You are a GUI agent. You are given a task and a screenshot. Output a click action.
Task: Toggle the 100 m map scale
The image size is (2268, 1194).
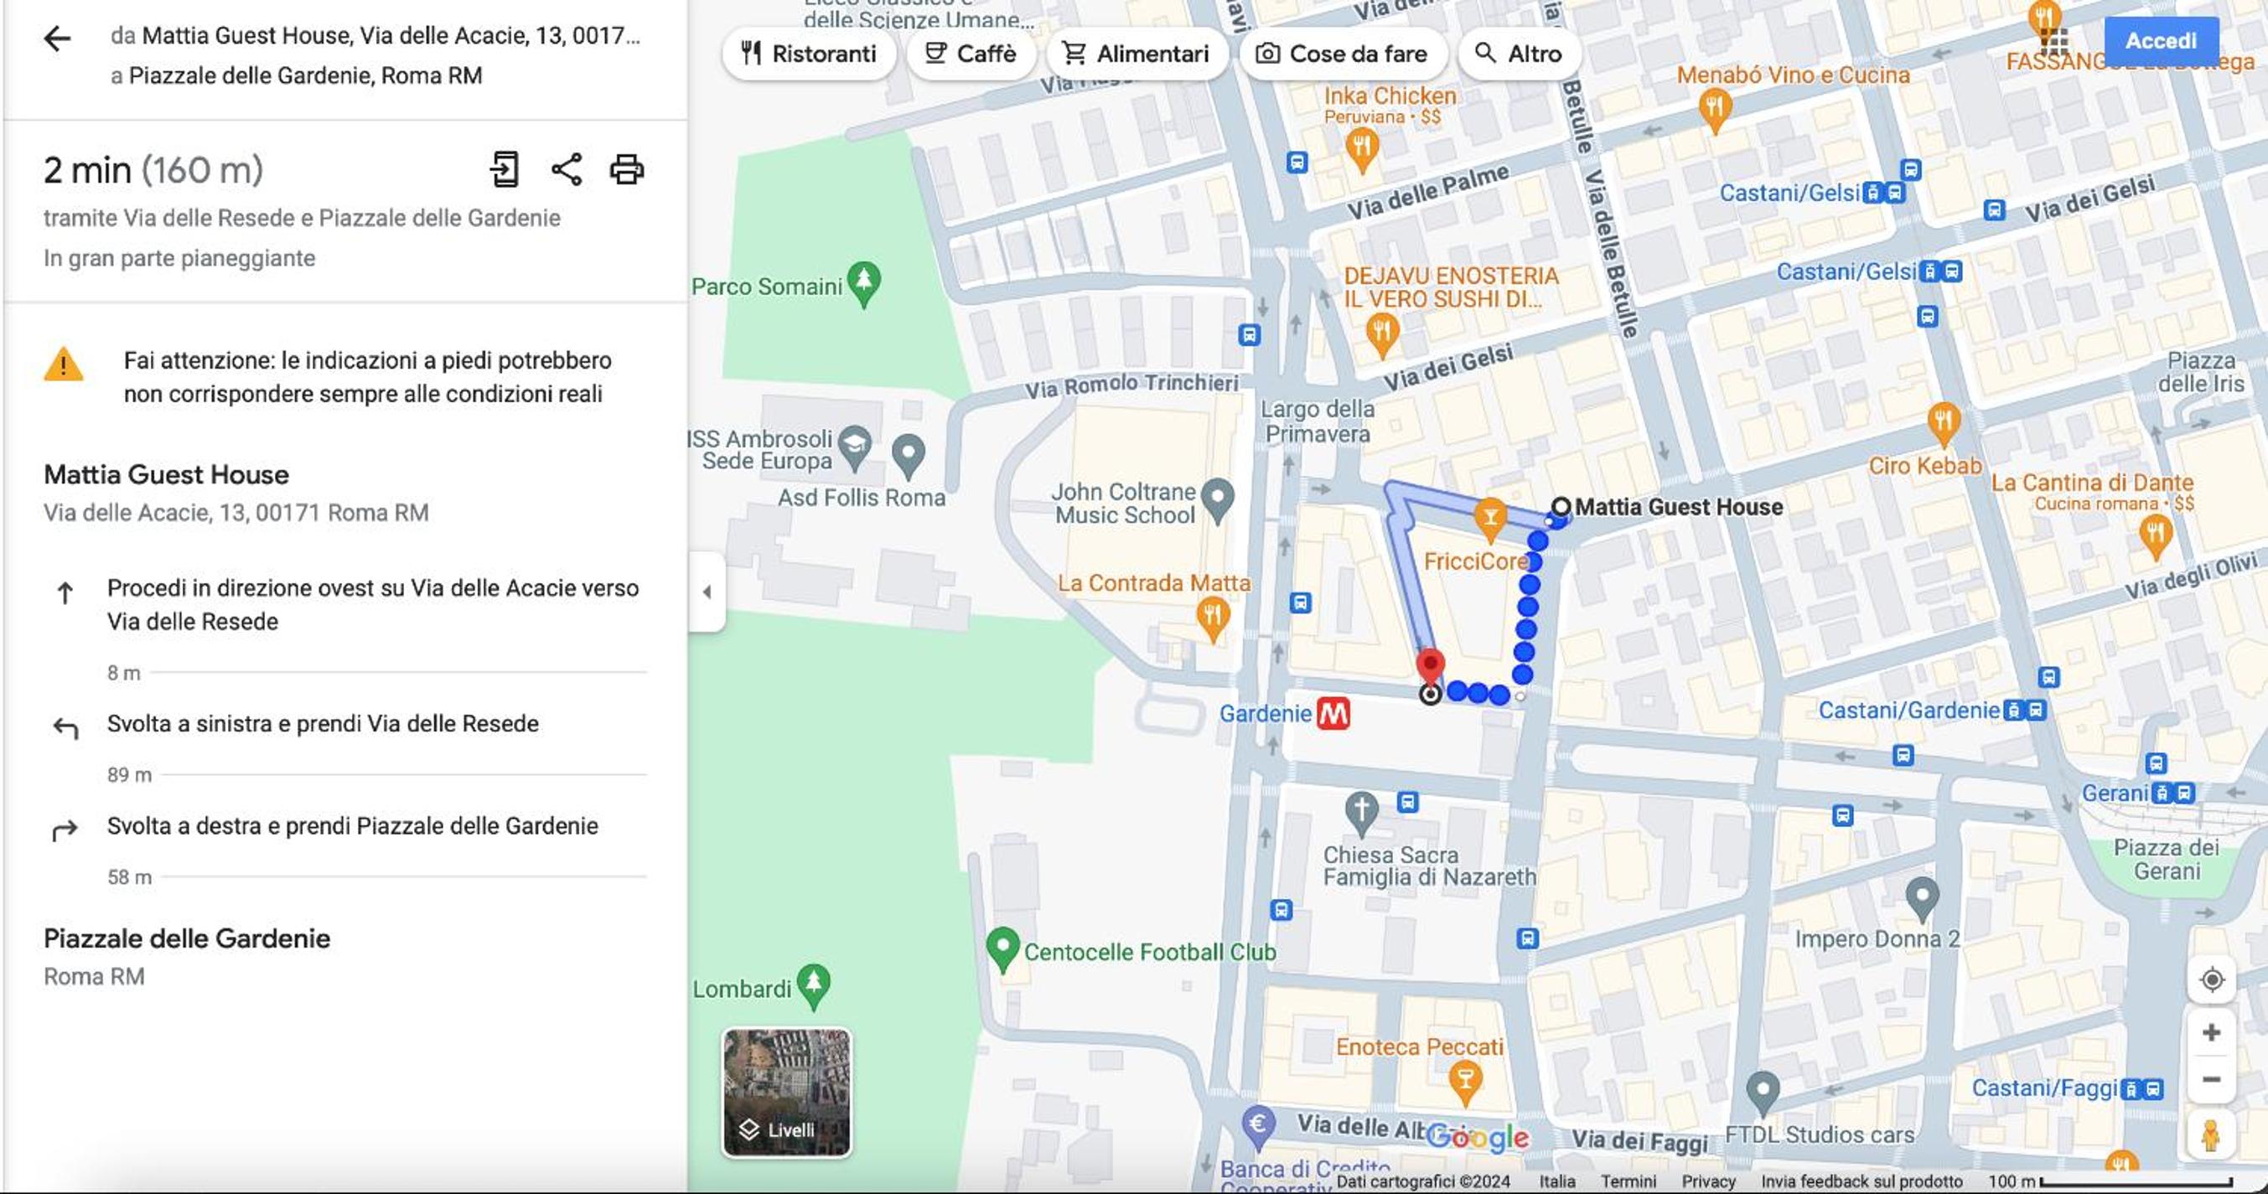(x=2110, y=1181)
